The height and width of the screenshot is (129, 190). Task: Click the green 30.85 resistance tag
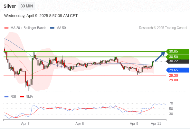coord(177,51)
